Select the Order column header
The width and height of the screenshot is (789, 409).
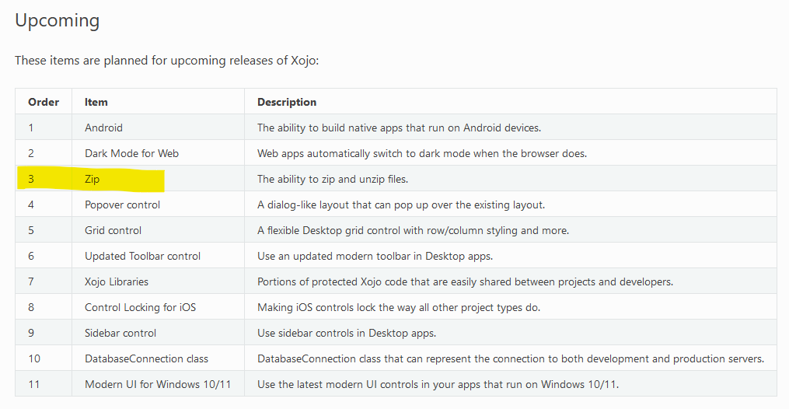pos(44,102)
